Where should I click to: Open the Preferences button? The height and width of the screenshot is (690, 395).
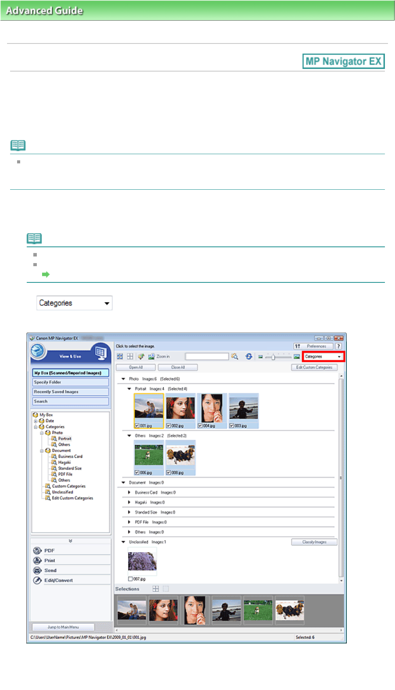(x=313, y=346)
